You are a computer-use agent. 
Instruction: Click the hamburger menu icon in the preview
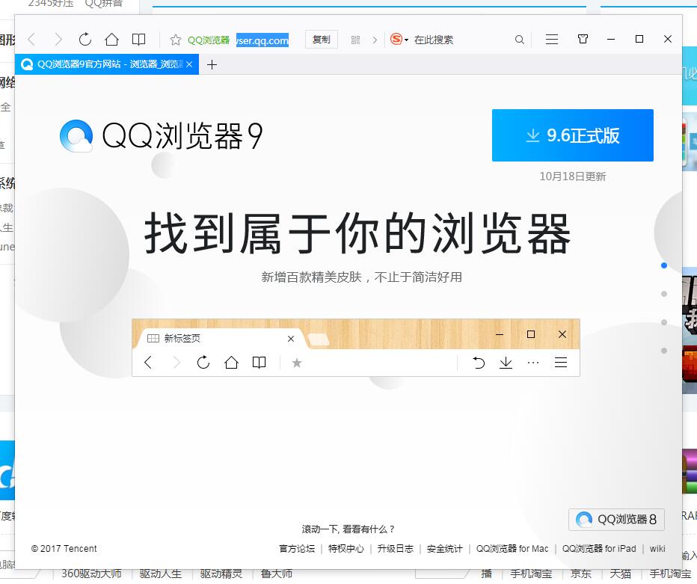coord(561,363)
